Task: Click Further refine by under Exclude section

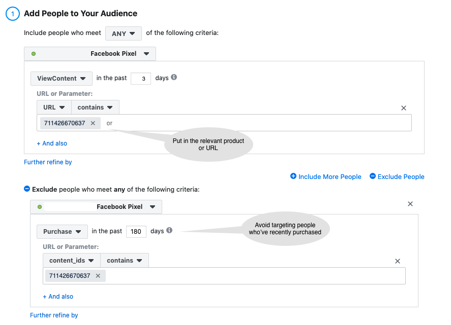Action: click(54, 315)
